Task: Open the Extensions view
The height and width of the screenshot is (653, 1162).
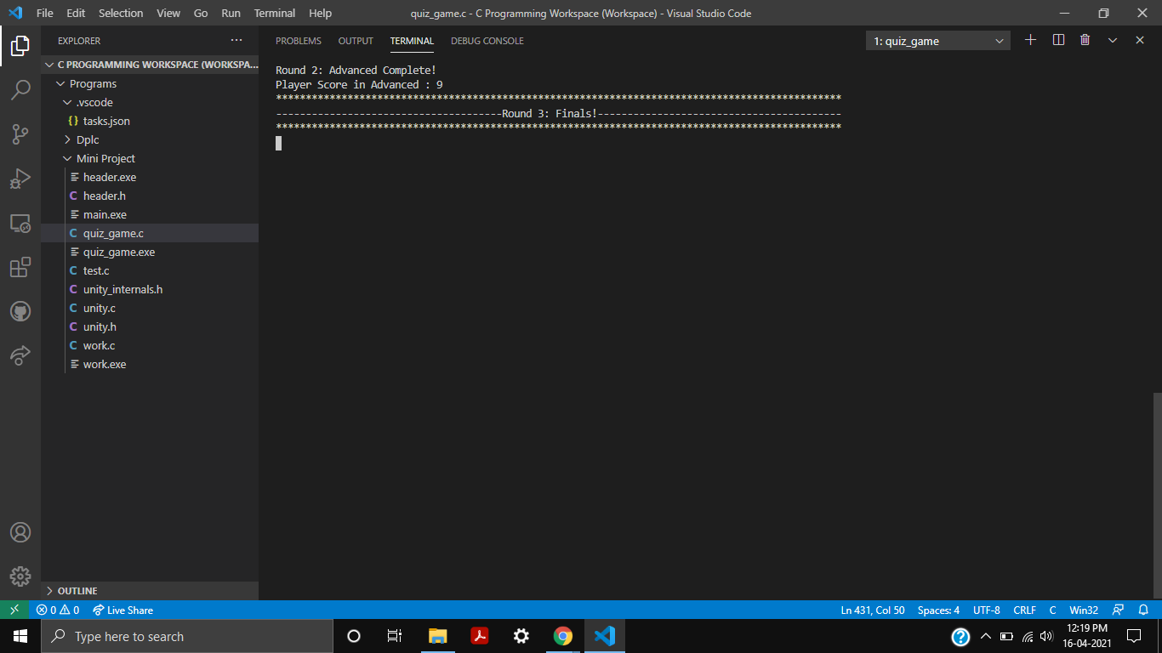Action: click(x=20, y=267)
